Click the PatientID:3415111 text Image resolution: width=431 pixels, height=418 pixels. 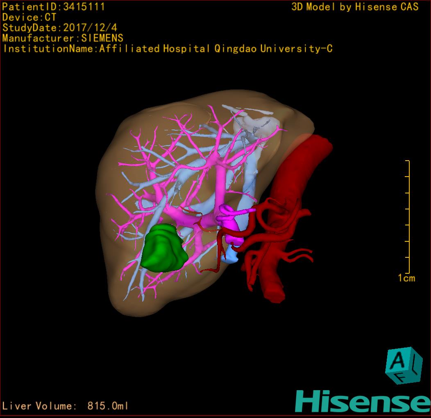click(53, 7)
